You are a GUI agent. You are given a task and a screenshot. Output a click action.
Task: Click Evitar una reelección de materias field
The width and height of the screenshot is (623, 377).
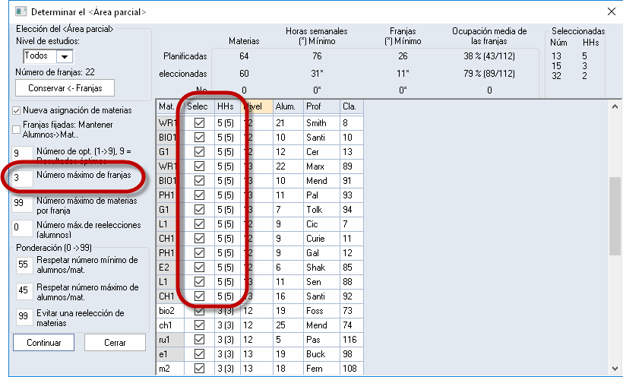(x=24, y=316)
